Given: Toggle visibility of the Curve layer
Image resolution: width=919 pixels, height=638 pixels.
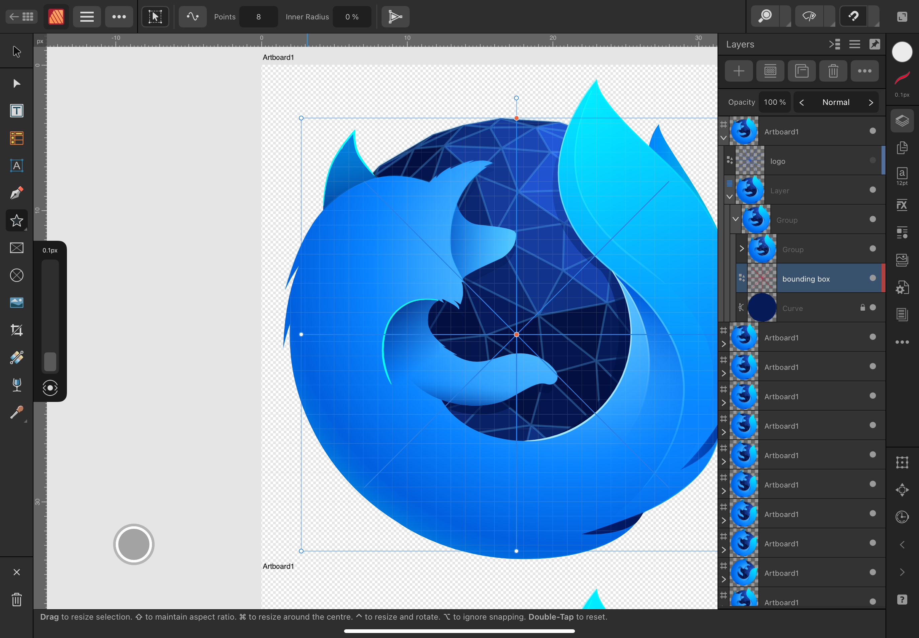Looking at the screenshot, I should [872, 307].
